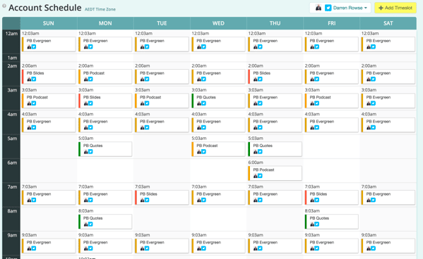Open Monday 5:03am PB Quotes timeslot
Screen dimensions: 423x259
105,149
